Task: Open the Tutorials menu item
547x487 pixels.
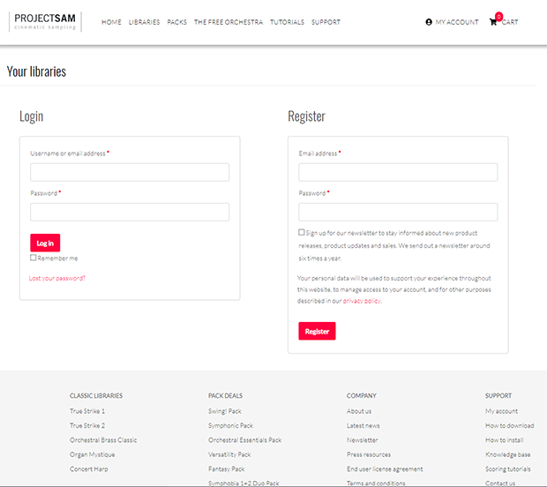Action: coord(287,22)
